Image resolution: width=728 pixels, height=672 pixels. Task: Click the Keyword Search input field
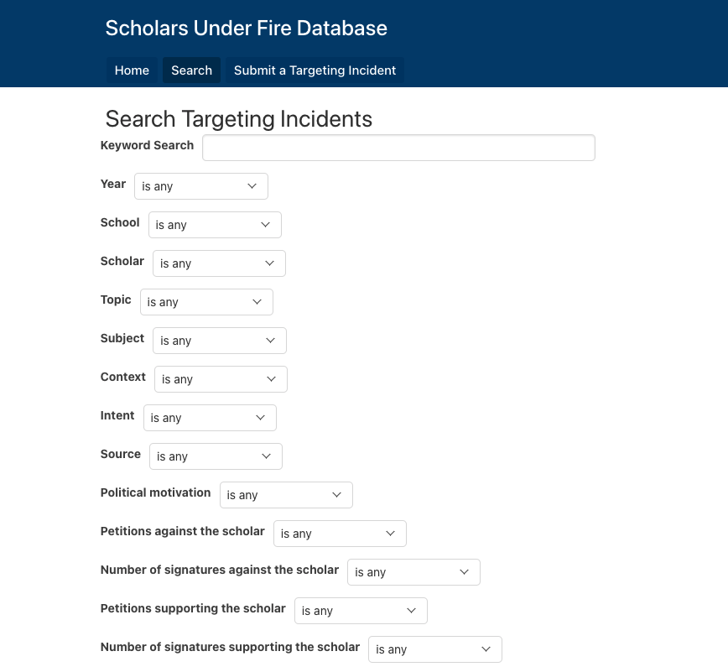click(x=398, y=148)
